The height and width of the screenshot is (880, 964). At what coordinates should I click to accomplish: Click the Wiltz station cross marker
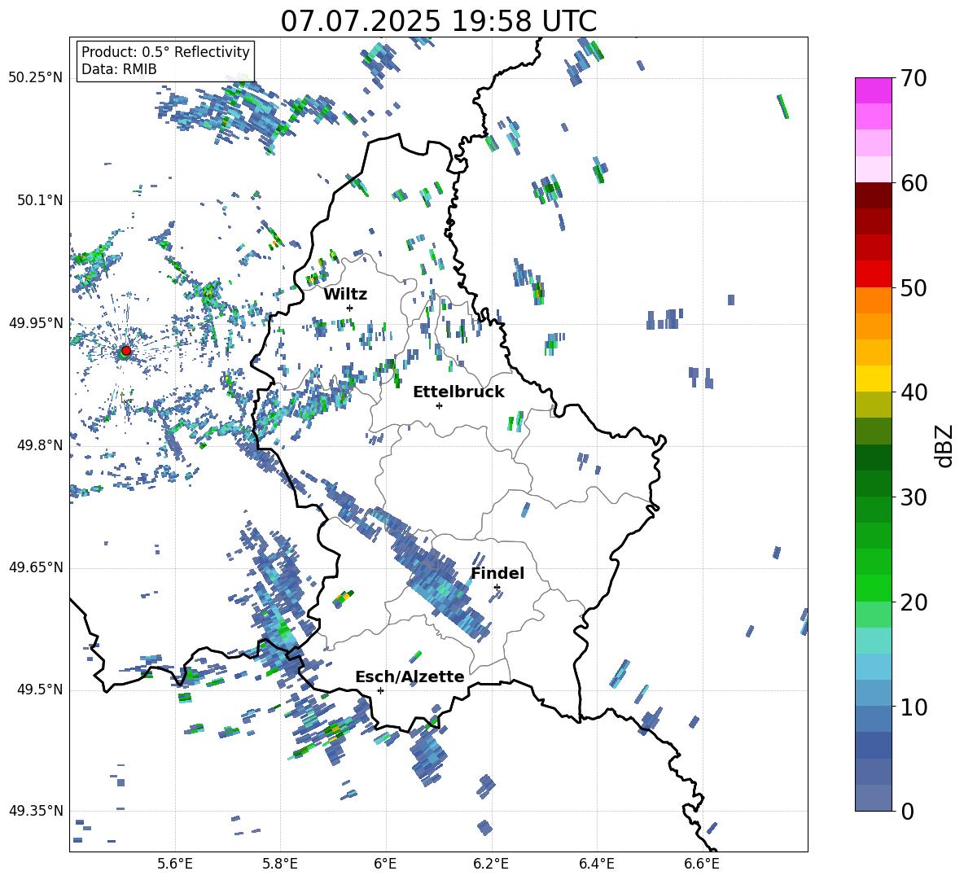[350, 308]
